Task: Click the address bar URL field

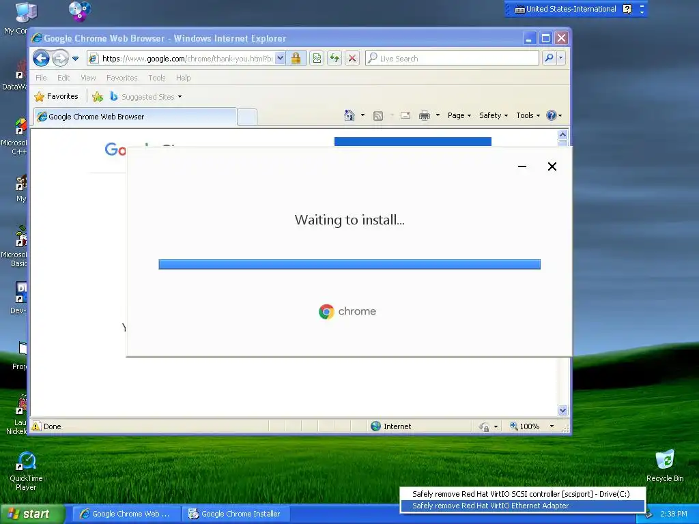Action: point(187,59)
